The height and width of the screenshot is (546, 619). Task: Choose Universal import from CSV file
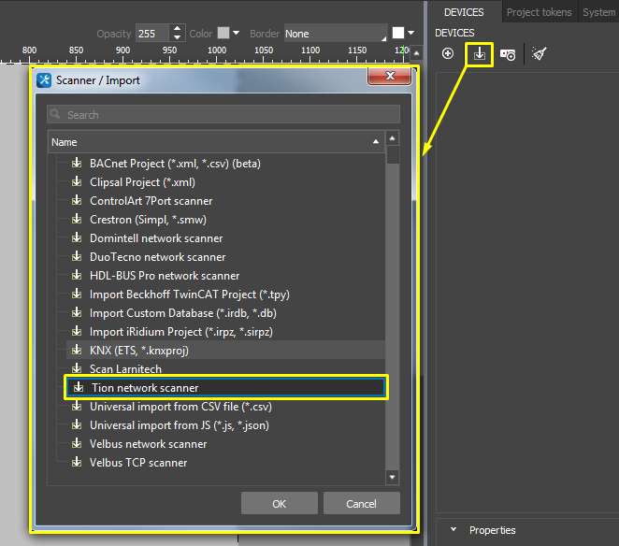coord(180,407)
